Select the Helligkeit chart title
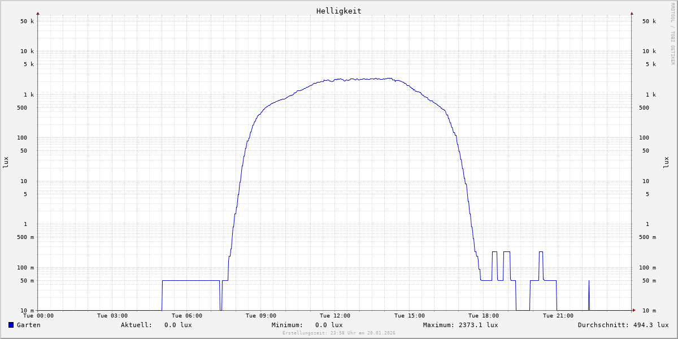Image resolution: width=678 pixels, height=339 pixels. [338, 11]
